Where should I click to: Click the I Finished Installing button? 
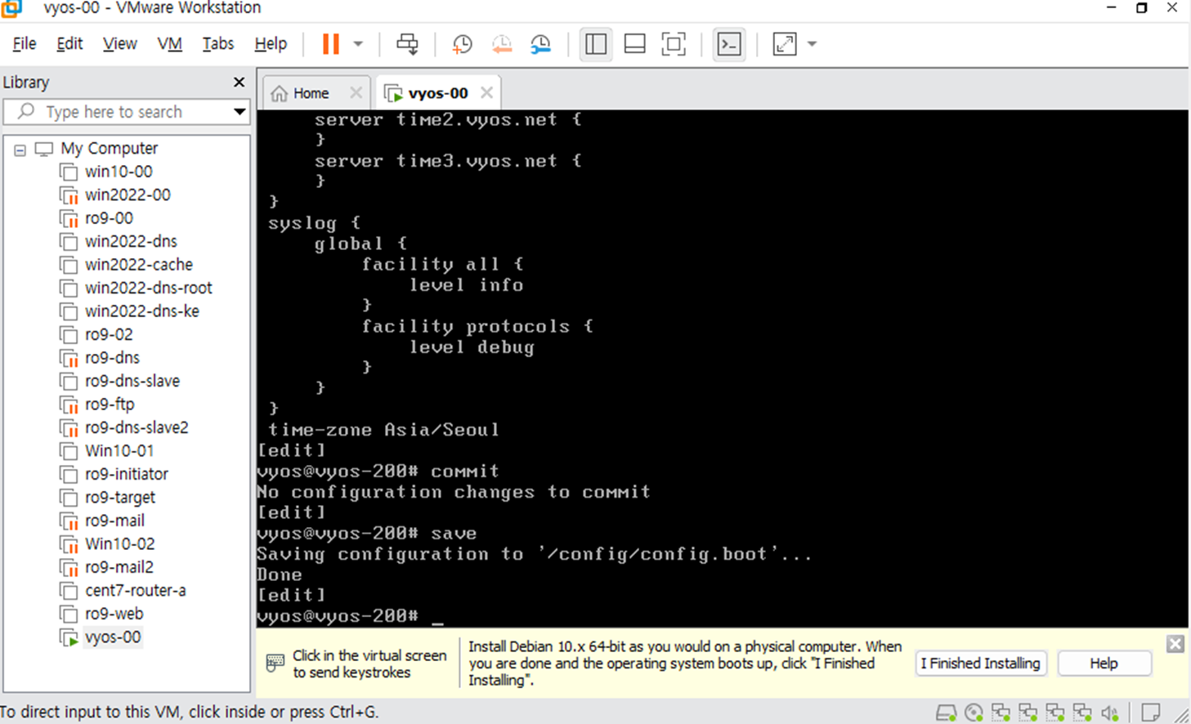pos(980,664)
